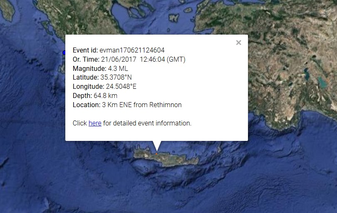
Task: Select the Longitude 24.5048°E value
Action: [x=121, y=86]
